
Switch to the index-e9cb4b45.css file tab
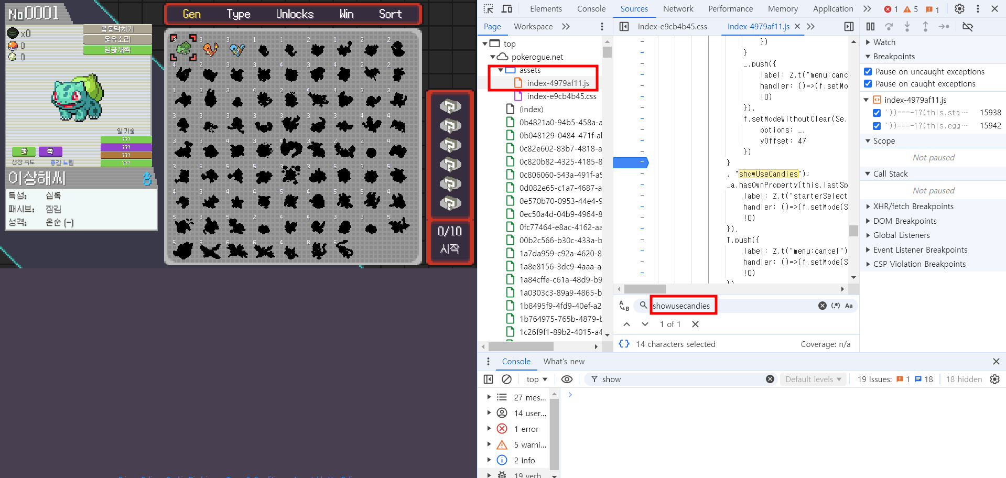672,27
